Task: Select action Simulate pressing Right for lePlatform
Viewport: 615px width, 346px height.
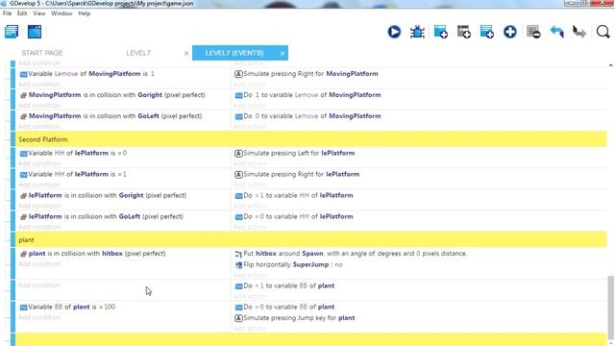Action: point(297,174)
